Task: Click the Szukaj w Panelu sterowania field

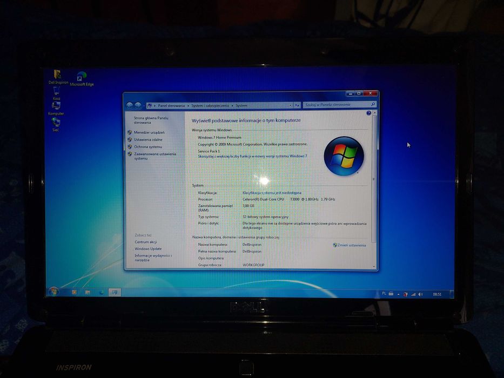Action: coord(339,104)
